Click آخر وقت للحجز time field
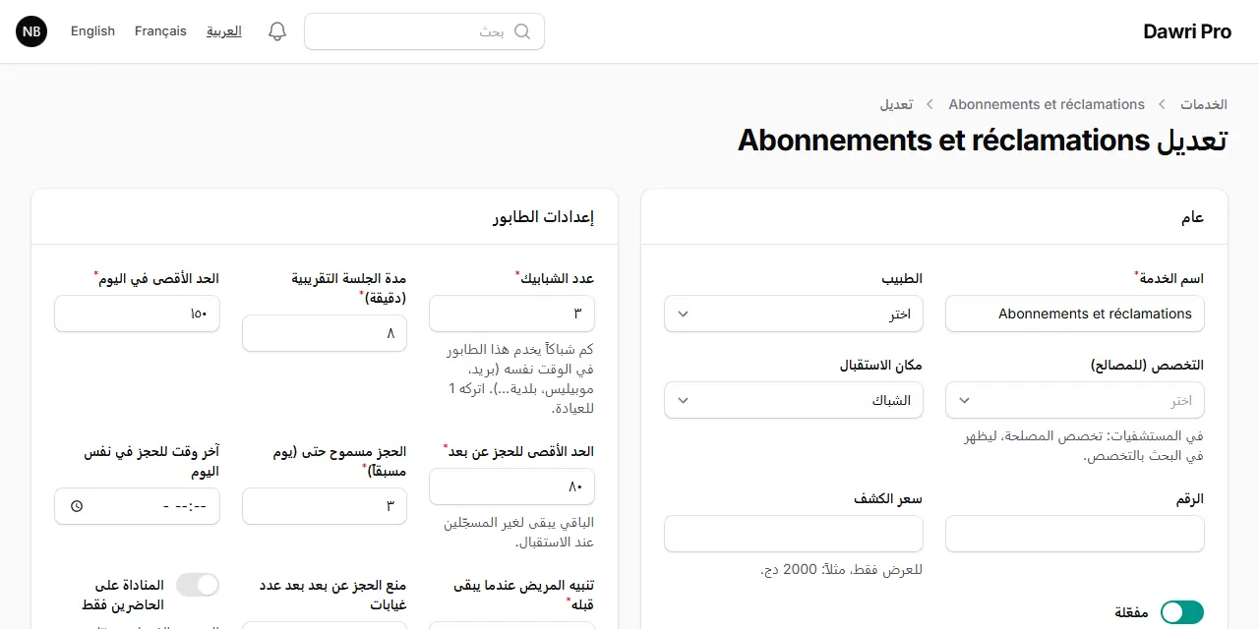This screenshot has width=1259, height=629. [x=138, y=506]
